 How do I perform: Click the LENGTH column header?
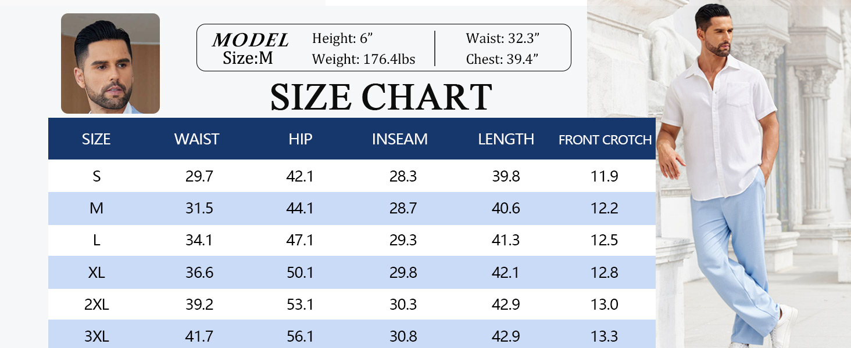coord(506,139)
